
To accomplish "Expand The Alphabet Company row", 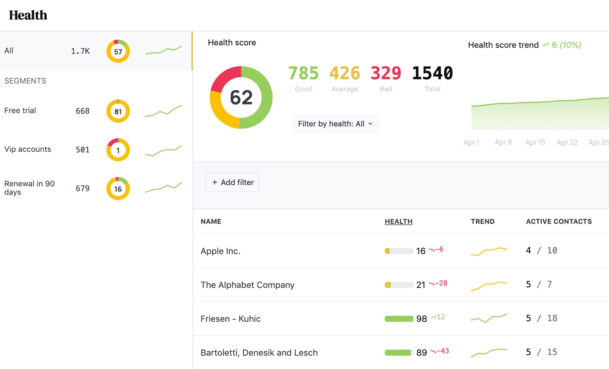I will pyautogui.click(x=247, y=285).
